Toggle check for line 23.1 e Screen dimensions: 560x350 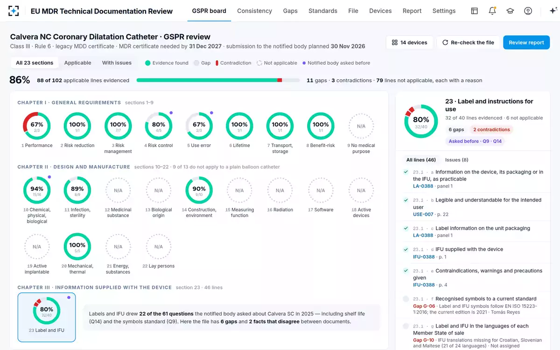[x=406, y=271]
